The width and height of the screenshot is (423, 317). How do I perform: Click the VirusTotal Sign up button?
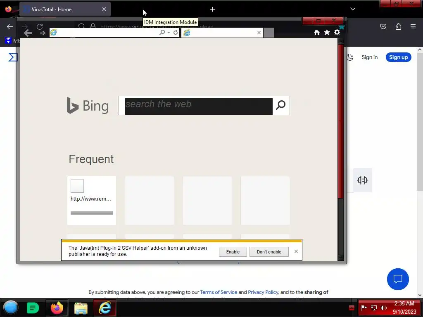coord(399,57)
